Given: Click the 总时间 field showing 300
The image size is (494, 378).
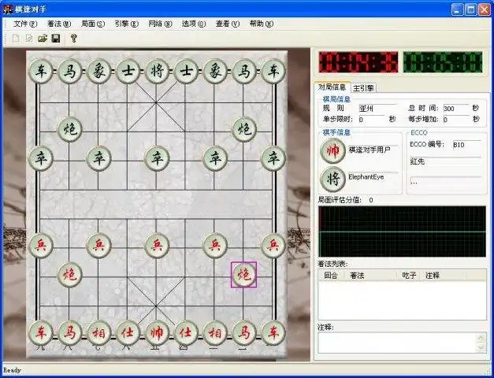Looking at the screenshot, I should [456, 109].
